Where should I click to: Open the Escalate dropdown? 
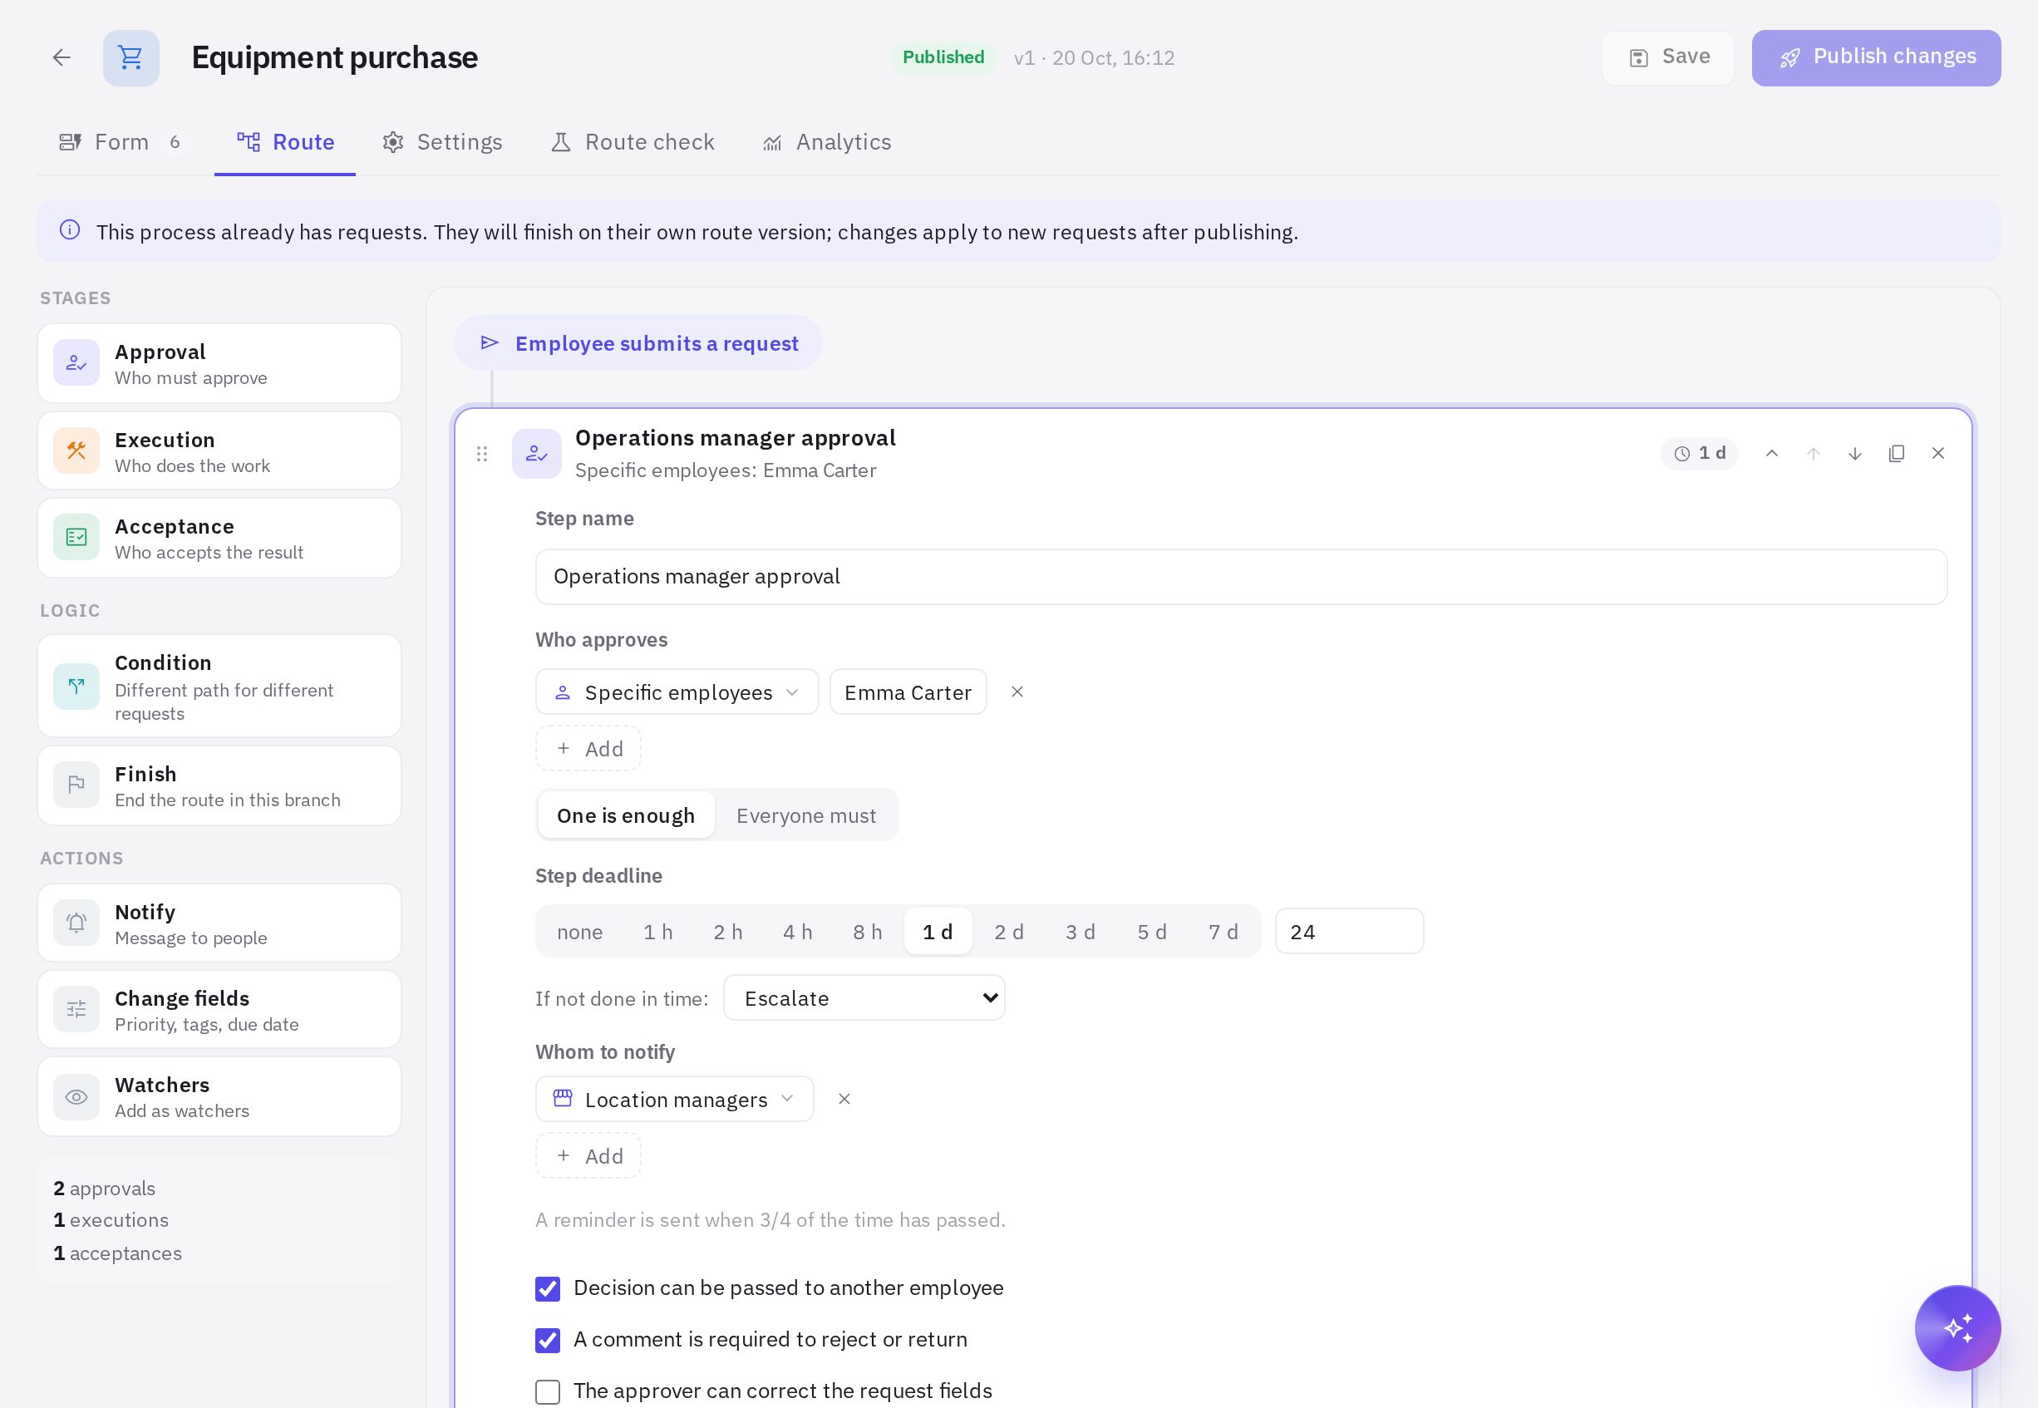[x=864, y=997]
